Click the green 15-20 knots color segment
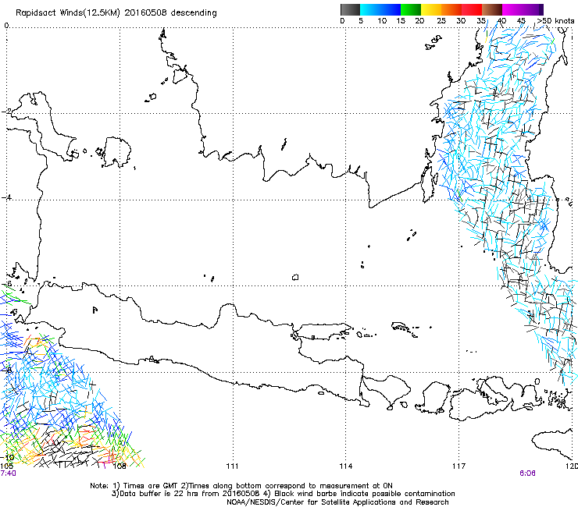 [x=411, y=9]
